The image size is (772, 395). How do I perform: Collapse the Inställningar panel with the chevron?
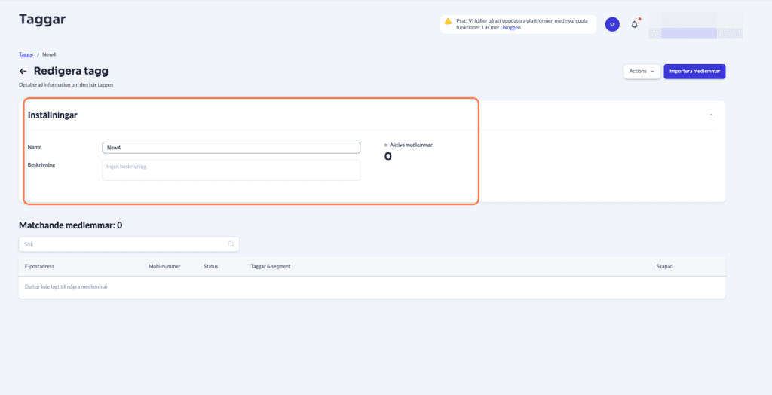[x=710, y=115]
